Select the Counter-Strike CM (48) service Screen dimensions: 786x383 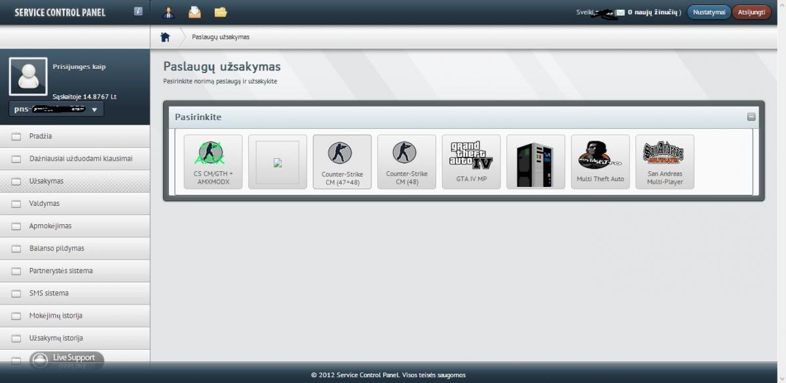tap(407, 162)
